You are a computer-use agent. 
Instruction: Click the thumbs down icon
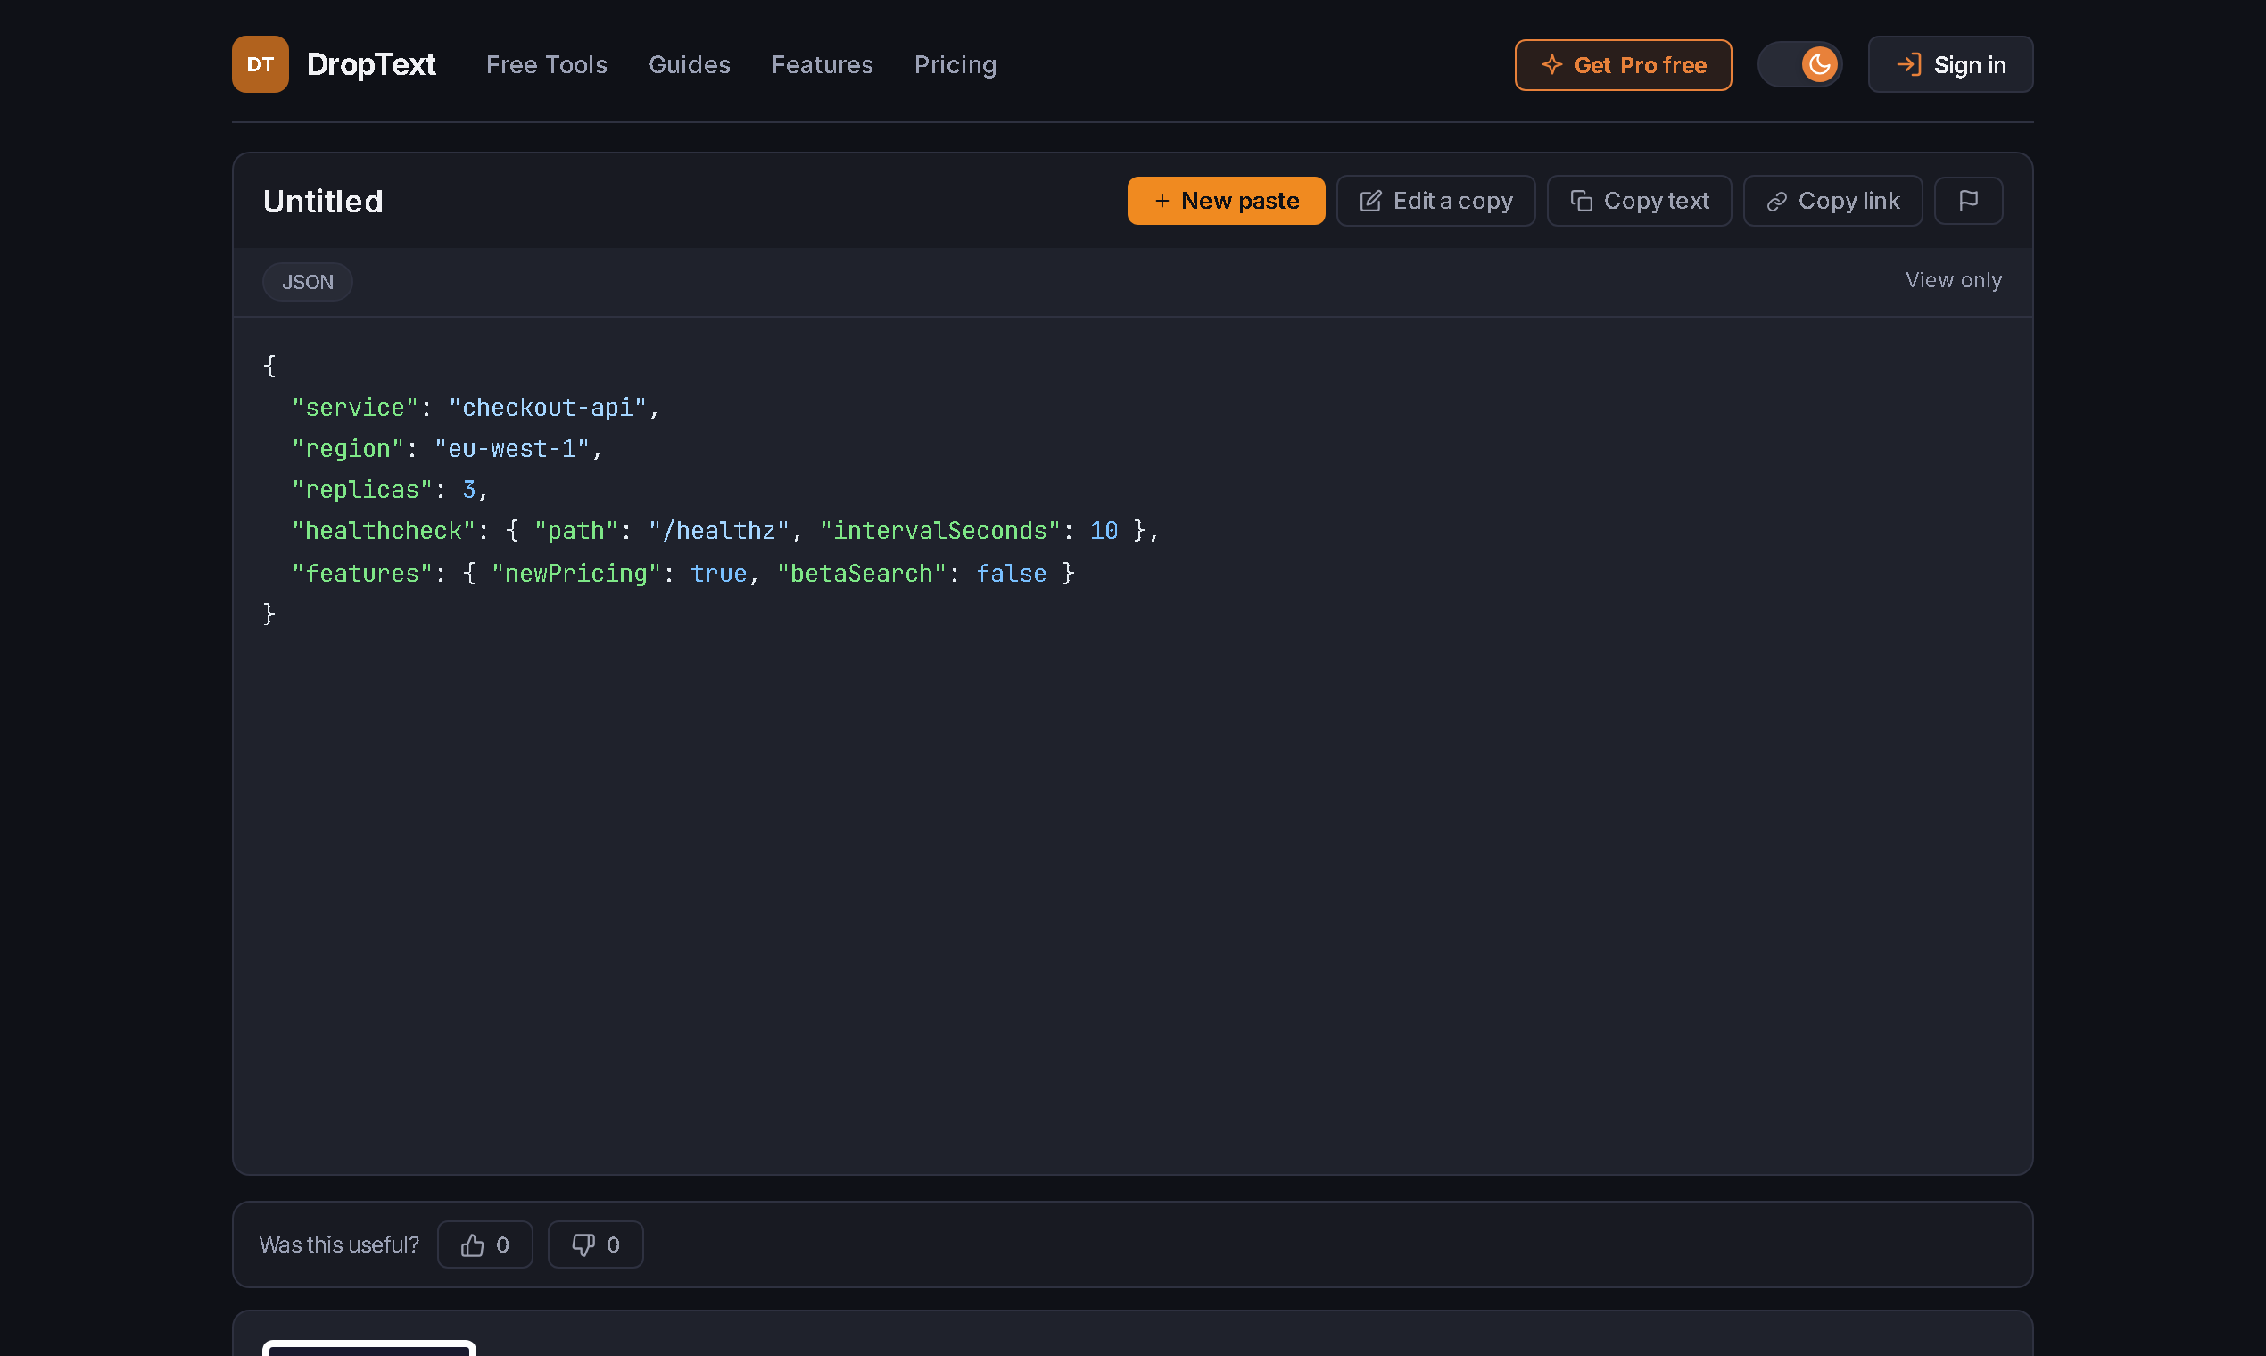click(583, 1244)
